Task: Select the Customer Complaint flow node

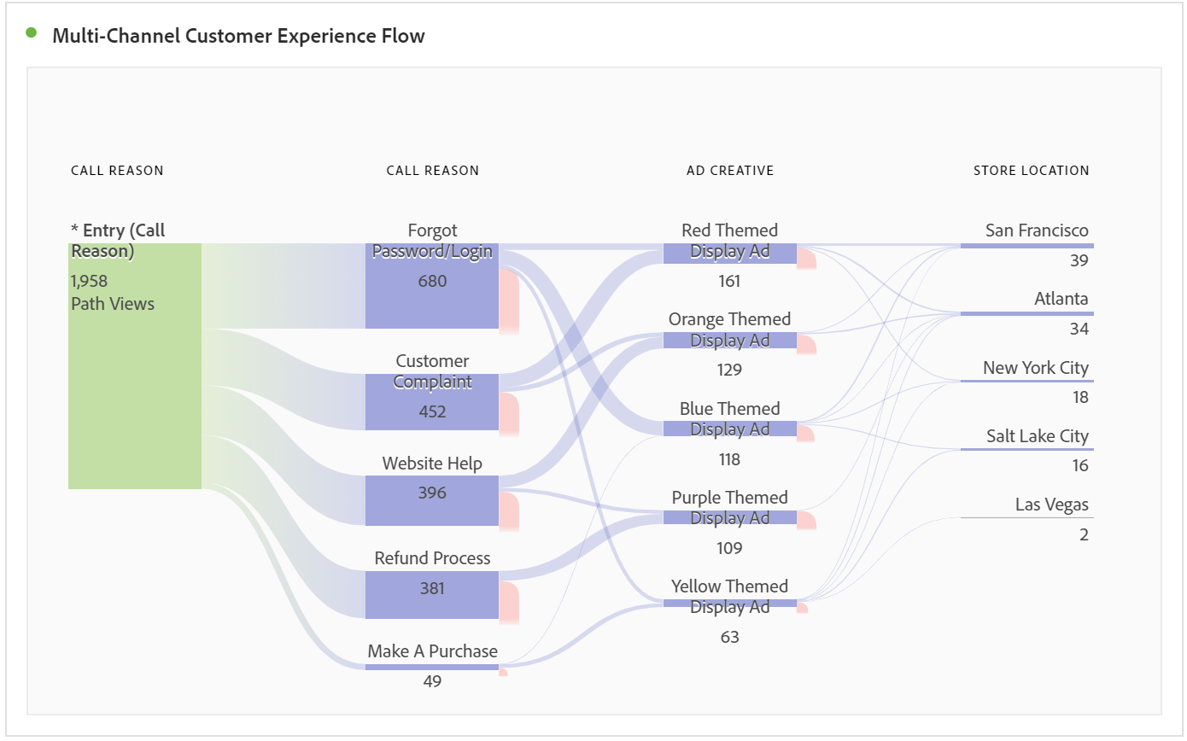Action: tap(432, 402)
